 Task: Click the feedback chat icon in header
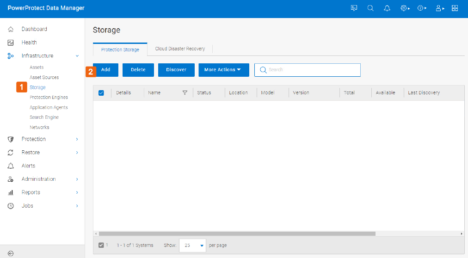(354, 8)
